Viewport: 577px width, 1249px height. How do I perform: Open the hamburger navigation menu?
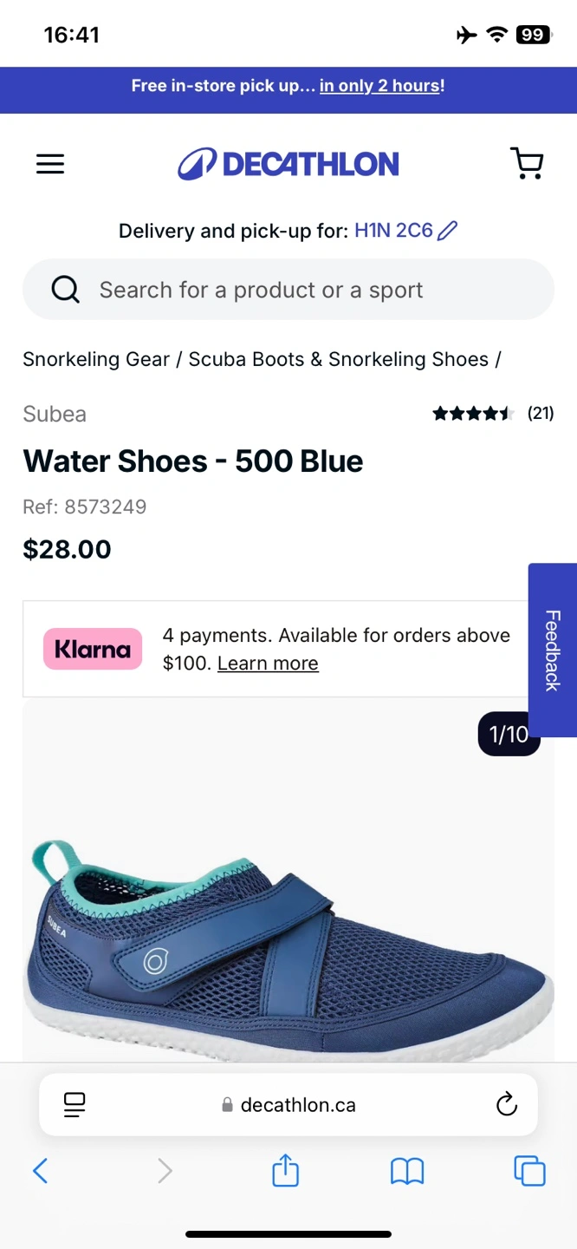click(x=50, y=164)
